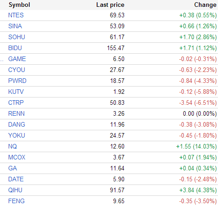Click GA change +0.04 (0.34%)

(x=198, y=168)
